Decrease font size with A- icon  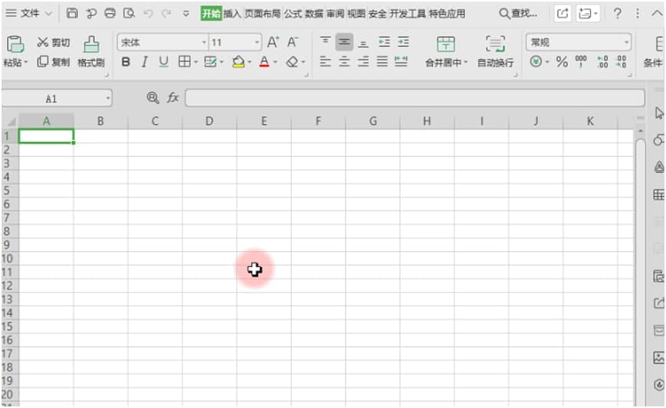(x=292, y=42)
